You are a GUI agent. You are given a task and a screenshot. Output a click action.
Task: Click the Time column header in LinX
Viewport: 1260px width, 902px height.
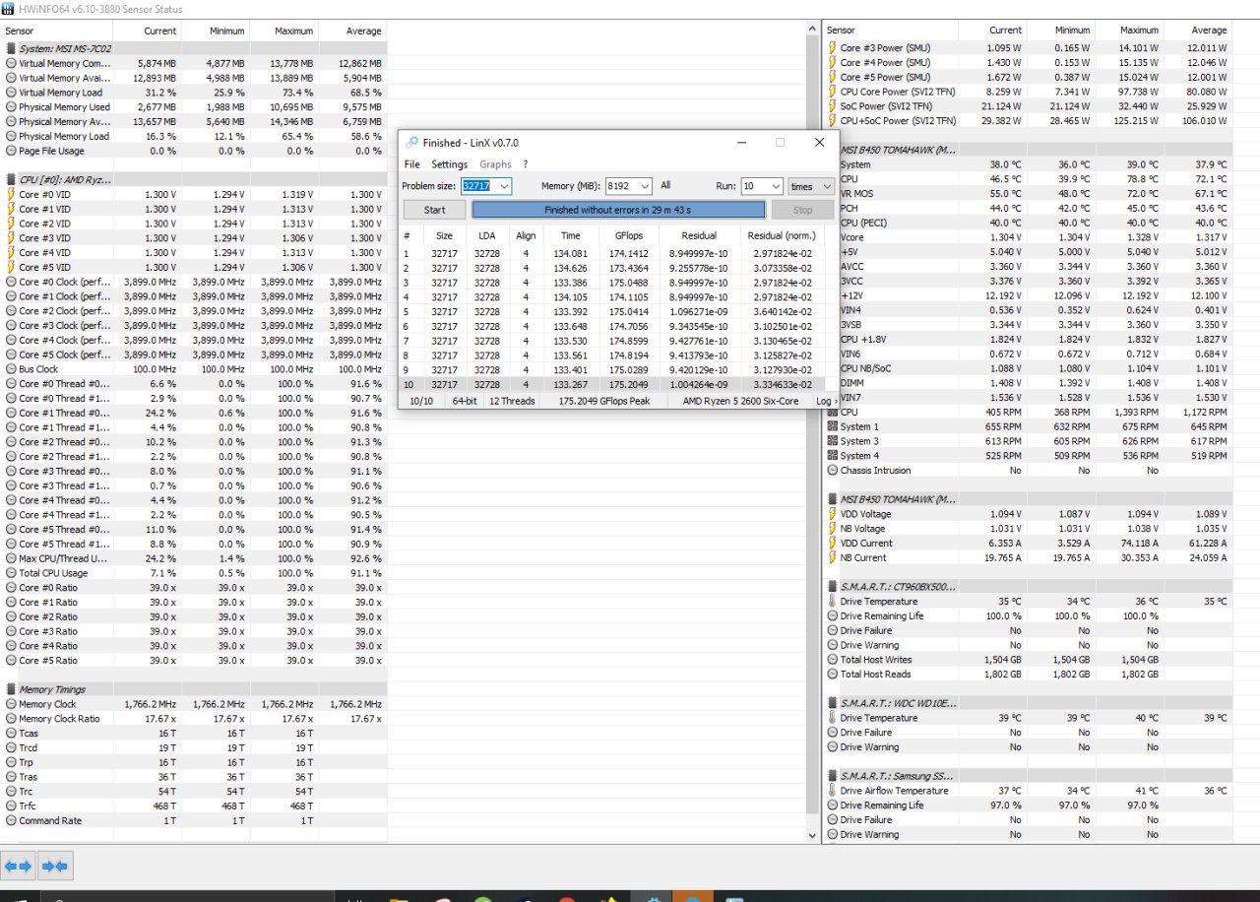(571, 235)
